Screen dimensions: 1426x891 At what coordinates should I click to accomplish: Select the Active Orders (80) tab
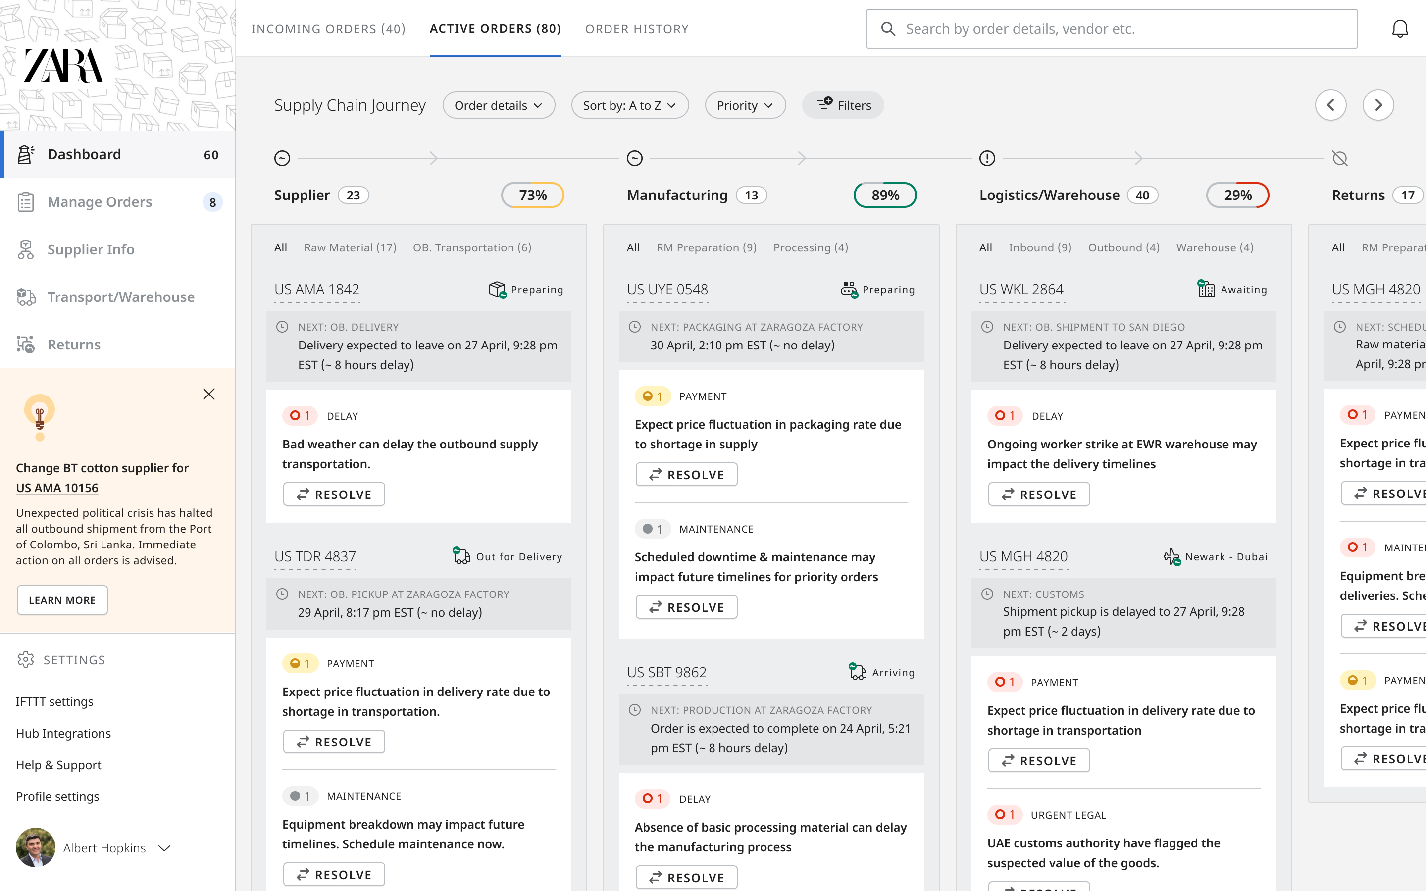pos(495,29)
